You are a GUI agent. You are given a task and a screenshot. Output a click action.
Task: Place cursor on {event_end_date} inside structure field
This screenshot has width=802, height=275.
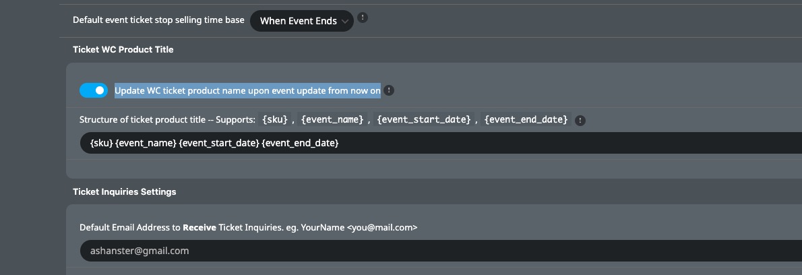point(300,143)
